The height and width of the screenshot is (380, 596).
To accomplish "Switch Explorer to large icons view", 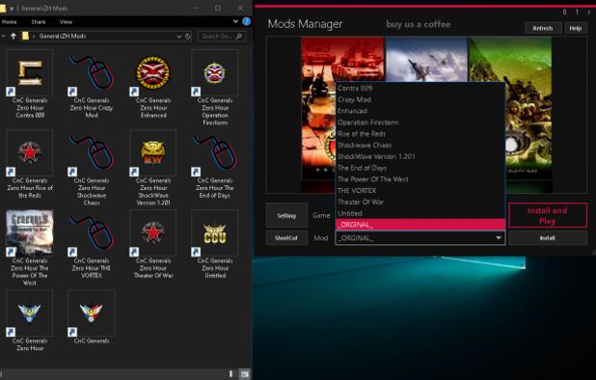I will (x=245, y=374).
